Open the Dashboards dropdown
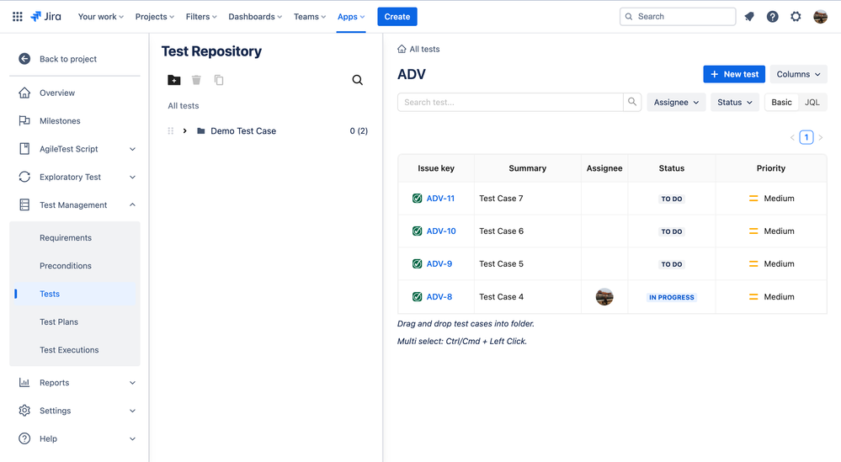 255,17
